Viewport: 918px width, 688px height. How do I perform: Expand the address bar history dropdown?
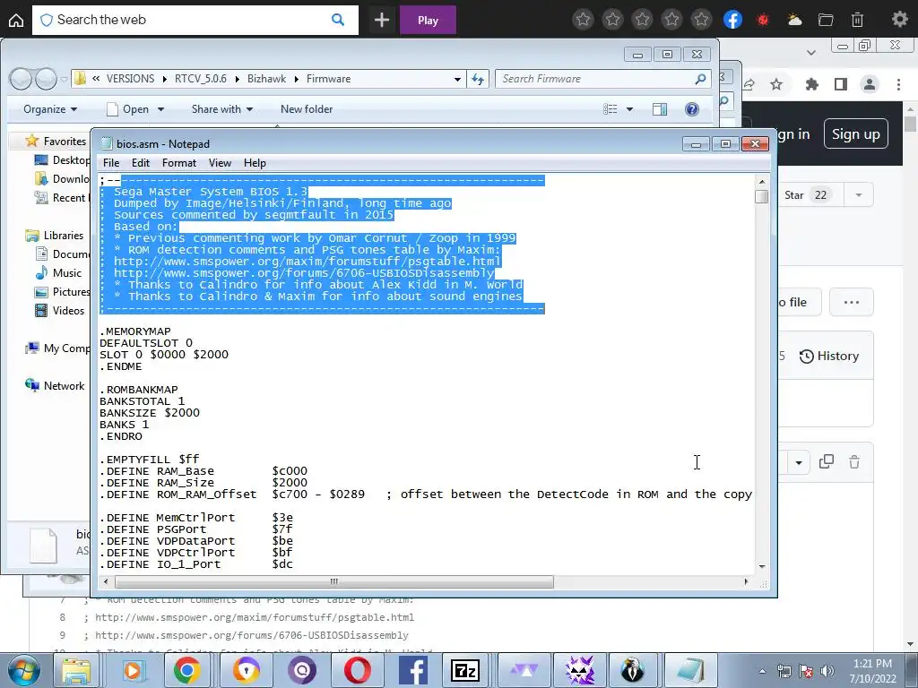[457, 79]
